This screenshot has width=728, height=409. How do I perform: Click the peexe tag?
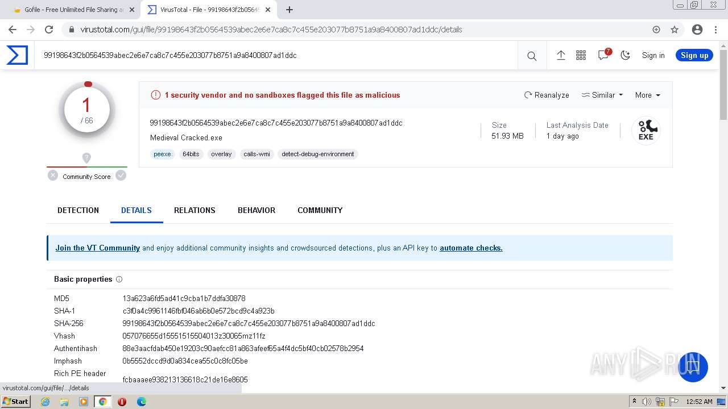[162, 154]
